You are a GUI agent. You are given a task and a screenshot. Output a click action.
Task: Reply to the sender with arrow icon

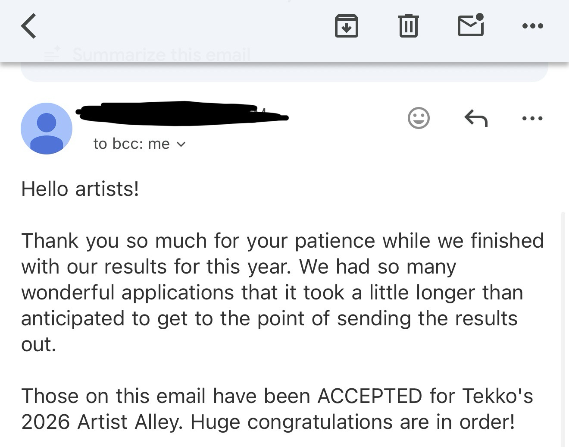[476, 118]
